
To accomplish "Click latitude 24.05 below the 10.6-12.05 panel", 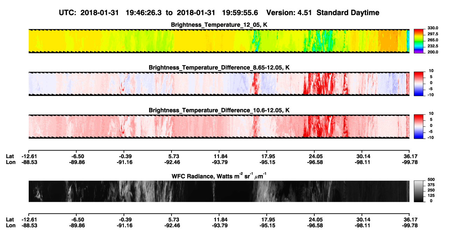I will pyautogui.click(x=314, y=156).
